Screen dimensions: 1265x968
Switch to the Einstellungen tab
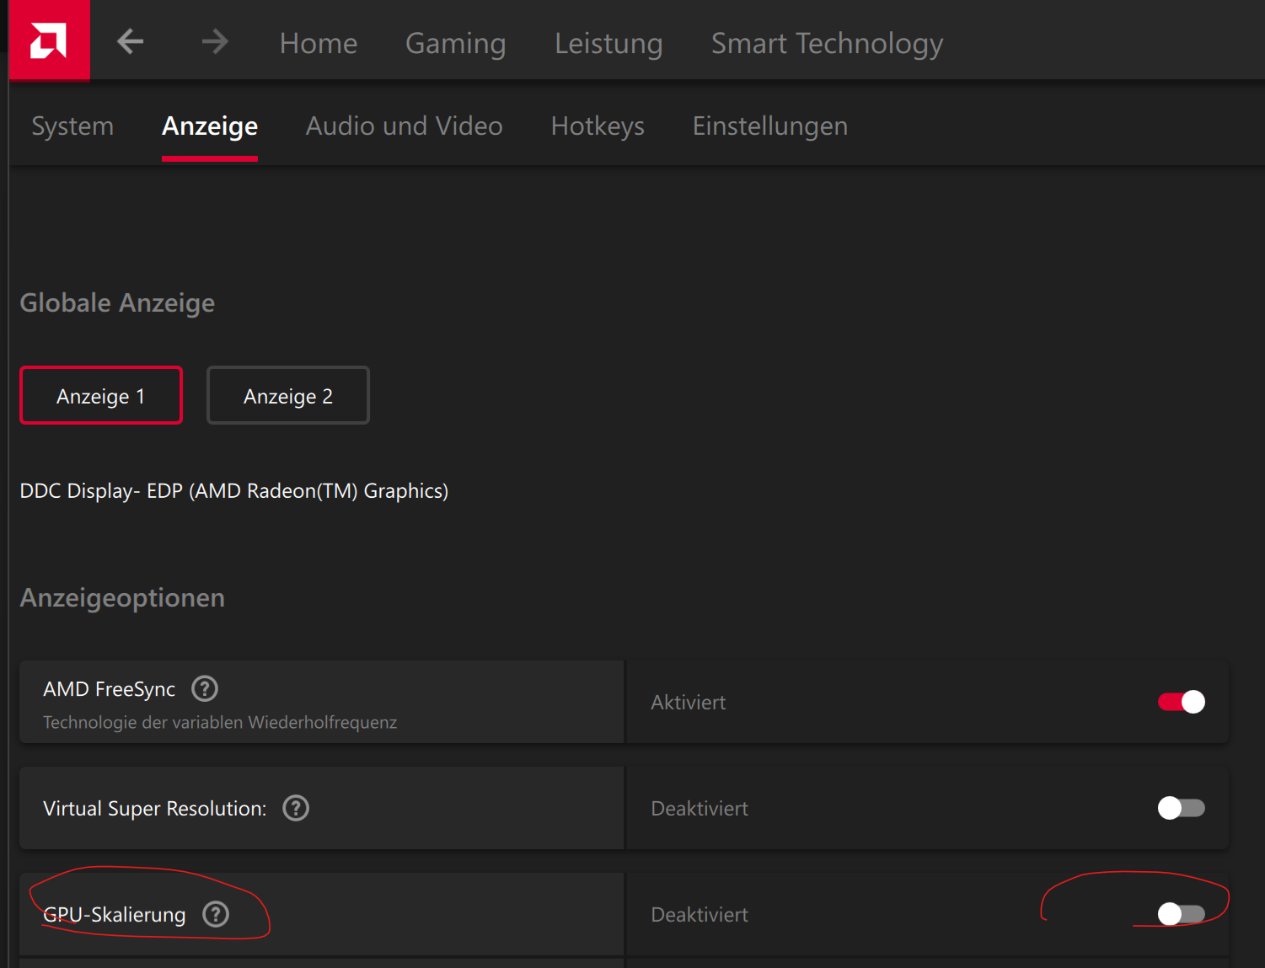tap(770, 126)
